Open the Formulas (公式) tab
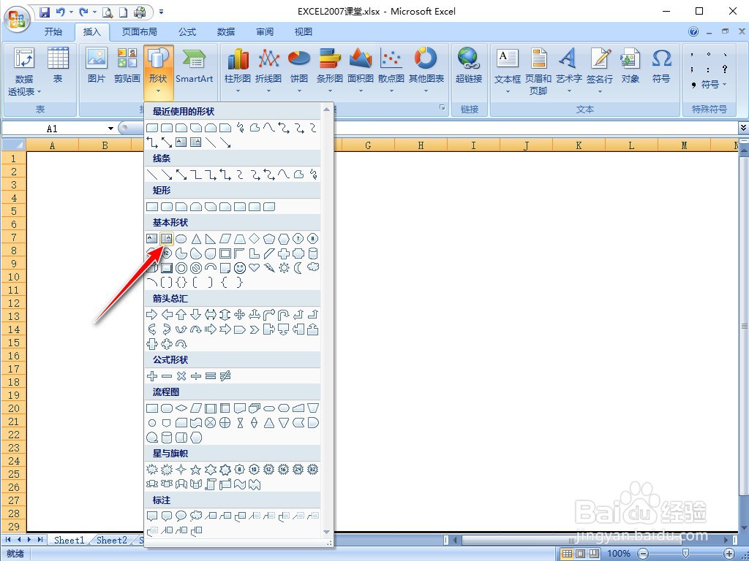The width and height of the screenshot is (749, 561). pyautogui.click(x=187, y=32)
